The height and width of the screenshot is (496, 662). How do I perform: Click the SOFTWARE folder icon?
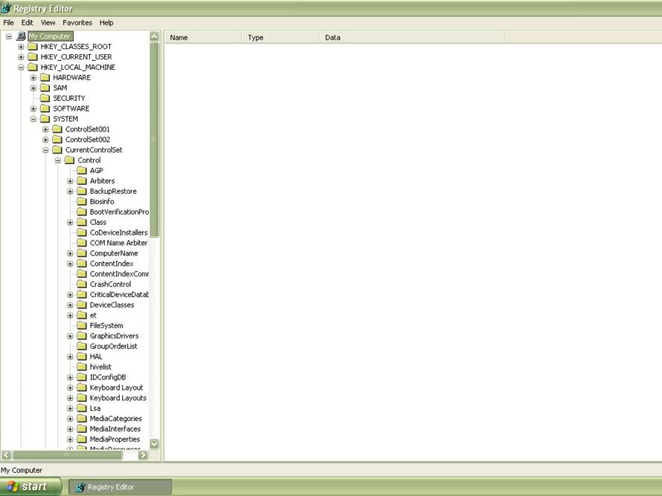click(45, 108)
